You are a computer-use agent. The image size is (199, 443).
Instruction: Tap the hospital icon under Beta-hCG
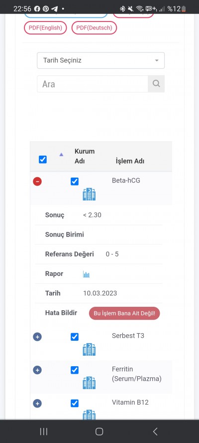[x=89, y=195]
